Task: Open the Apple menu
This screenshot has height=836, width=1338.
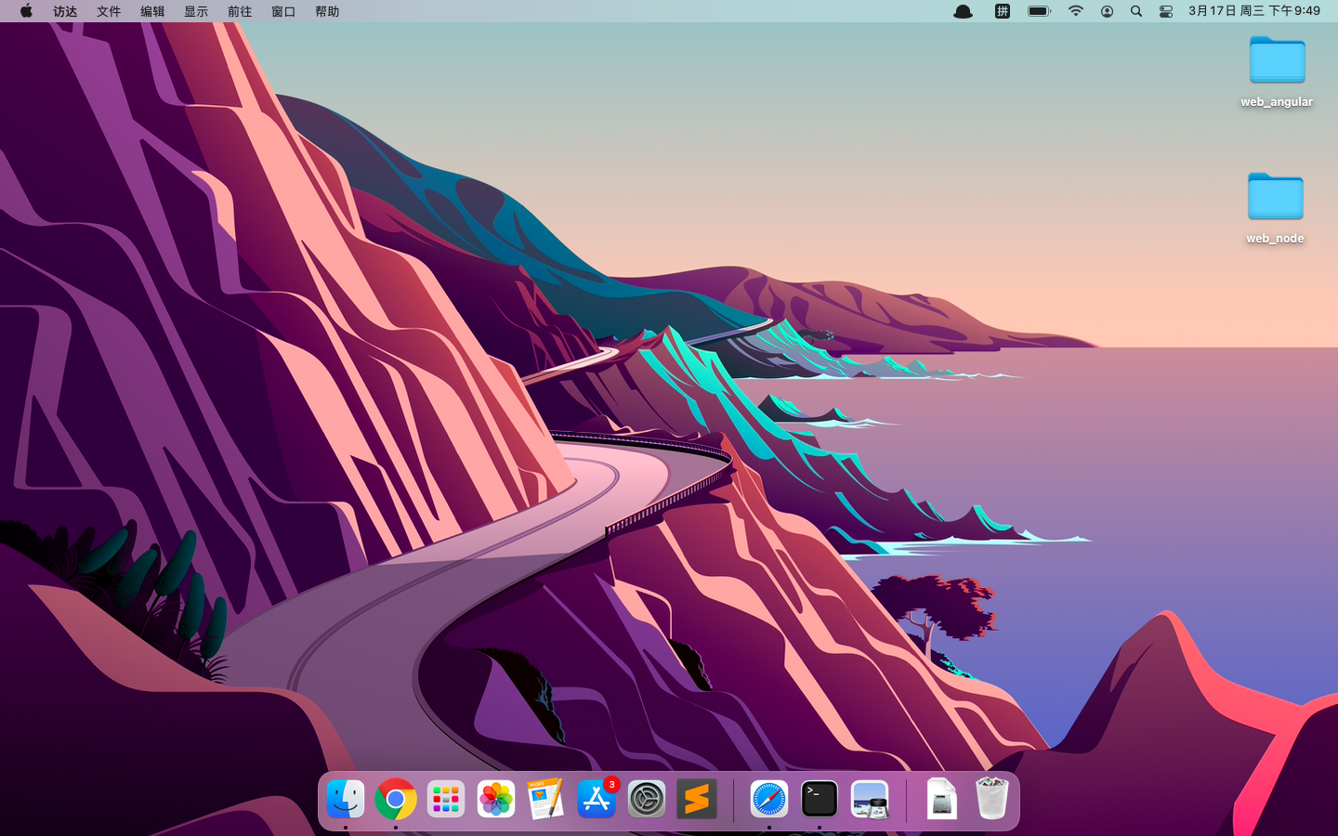Action: click(x=26, y=11)
